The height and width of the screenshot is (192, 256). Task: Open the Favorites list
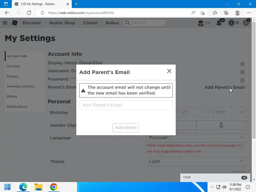pyautogui.click(x=215, y=13)
